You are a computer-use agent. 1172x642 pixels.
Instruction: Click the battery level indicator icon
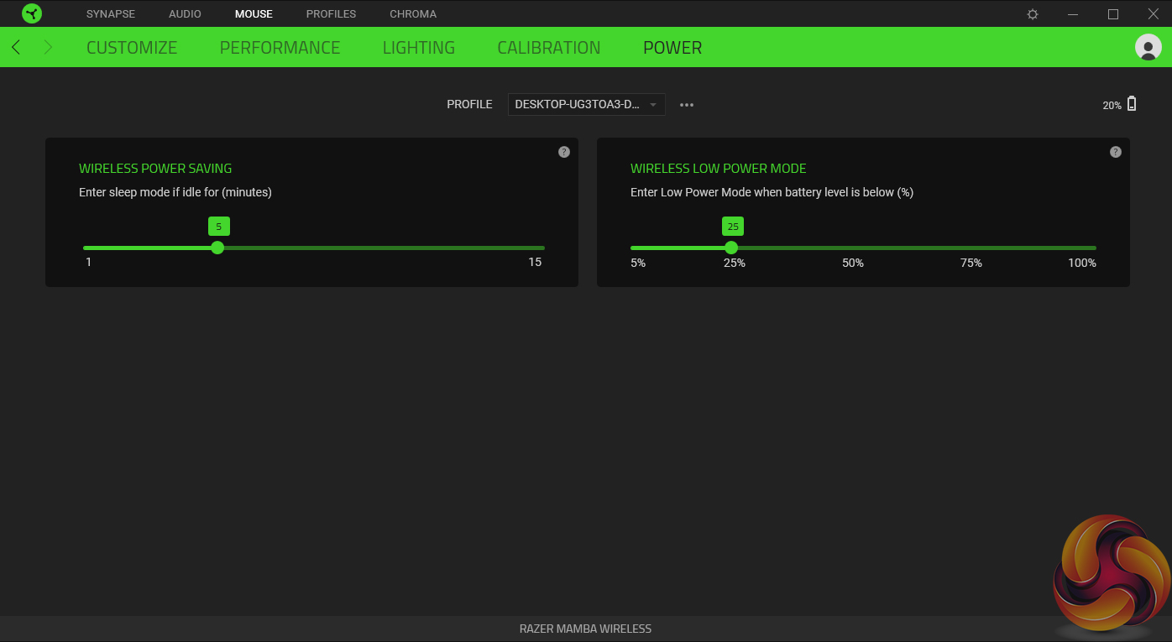pos(1132,104)
